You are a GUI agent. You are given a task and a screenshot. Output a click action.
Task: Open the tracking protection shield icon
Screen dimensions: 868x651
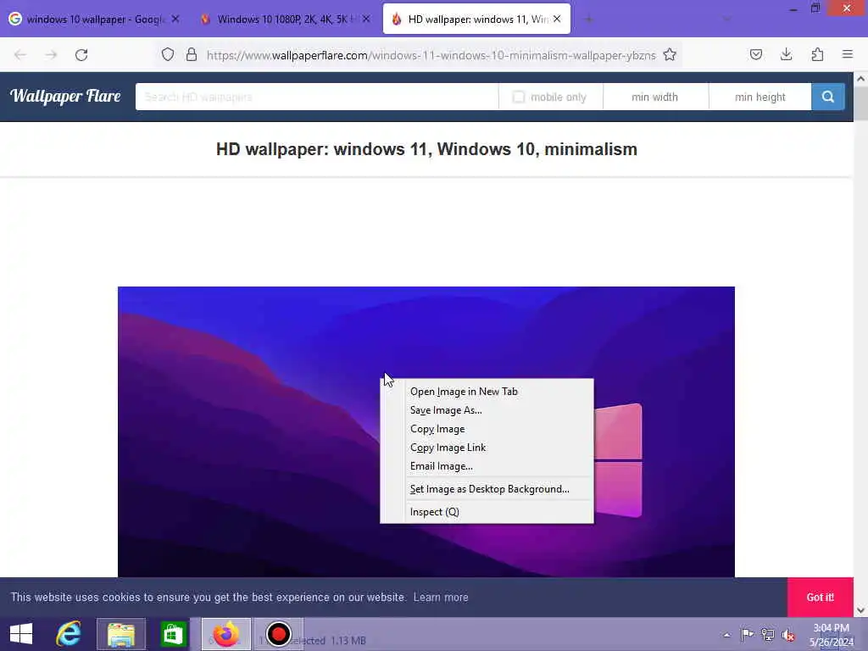(x=168, y=54)
